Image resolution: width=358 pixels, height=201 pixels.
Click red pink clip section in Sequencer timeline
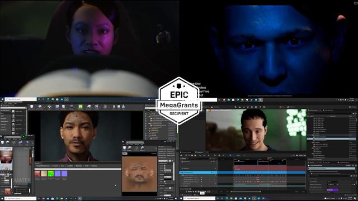click(x=260, y=168)
